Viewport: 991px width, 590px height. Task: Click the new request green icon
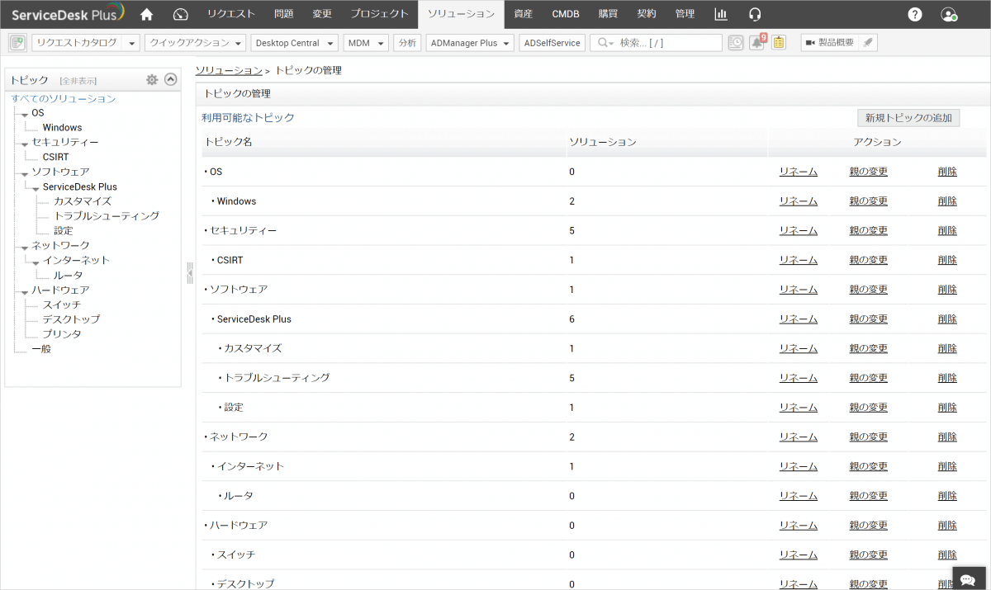point(17,43)
